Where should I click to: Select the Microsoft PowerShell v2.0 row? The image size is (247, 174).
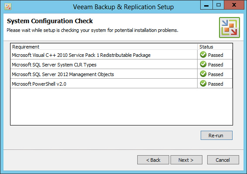[x=122, y=84]
